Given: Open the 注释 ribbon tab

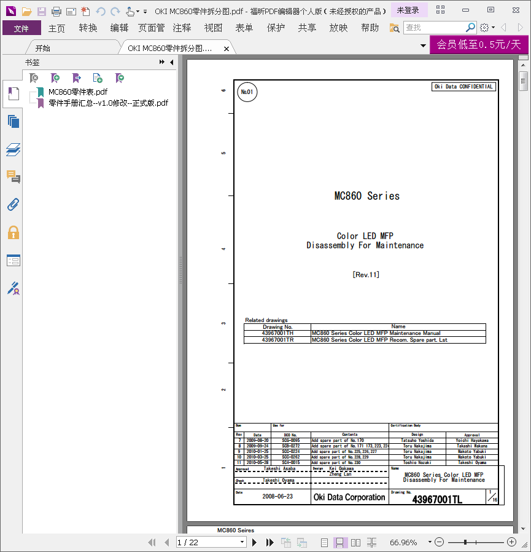Looking at the screenshot, I should pyautogui.click(x=182, y=28).
